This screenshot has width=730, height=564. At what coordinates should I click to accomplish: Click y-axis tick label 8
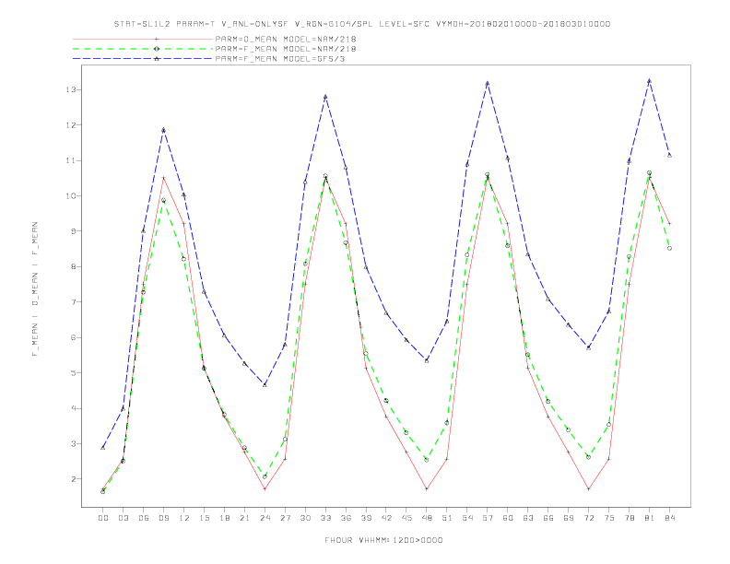(x=73, y=266)
